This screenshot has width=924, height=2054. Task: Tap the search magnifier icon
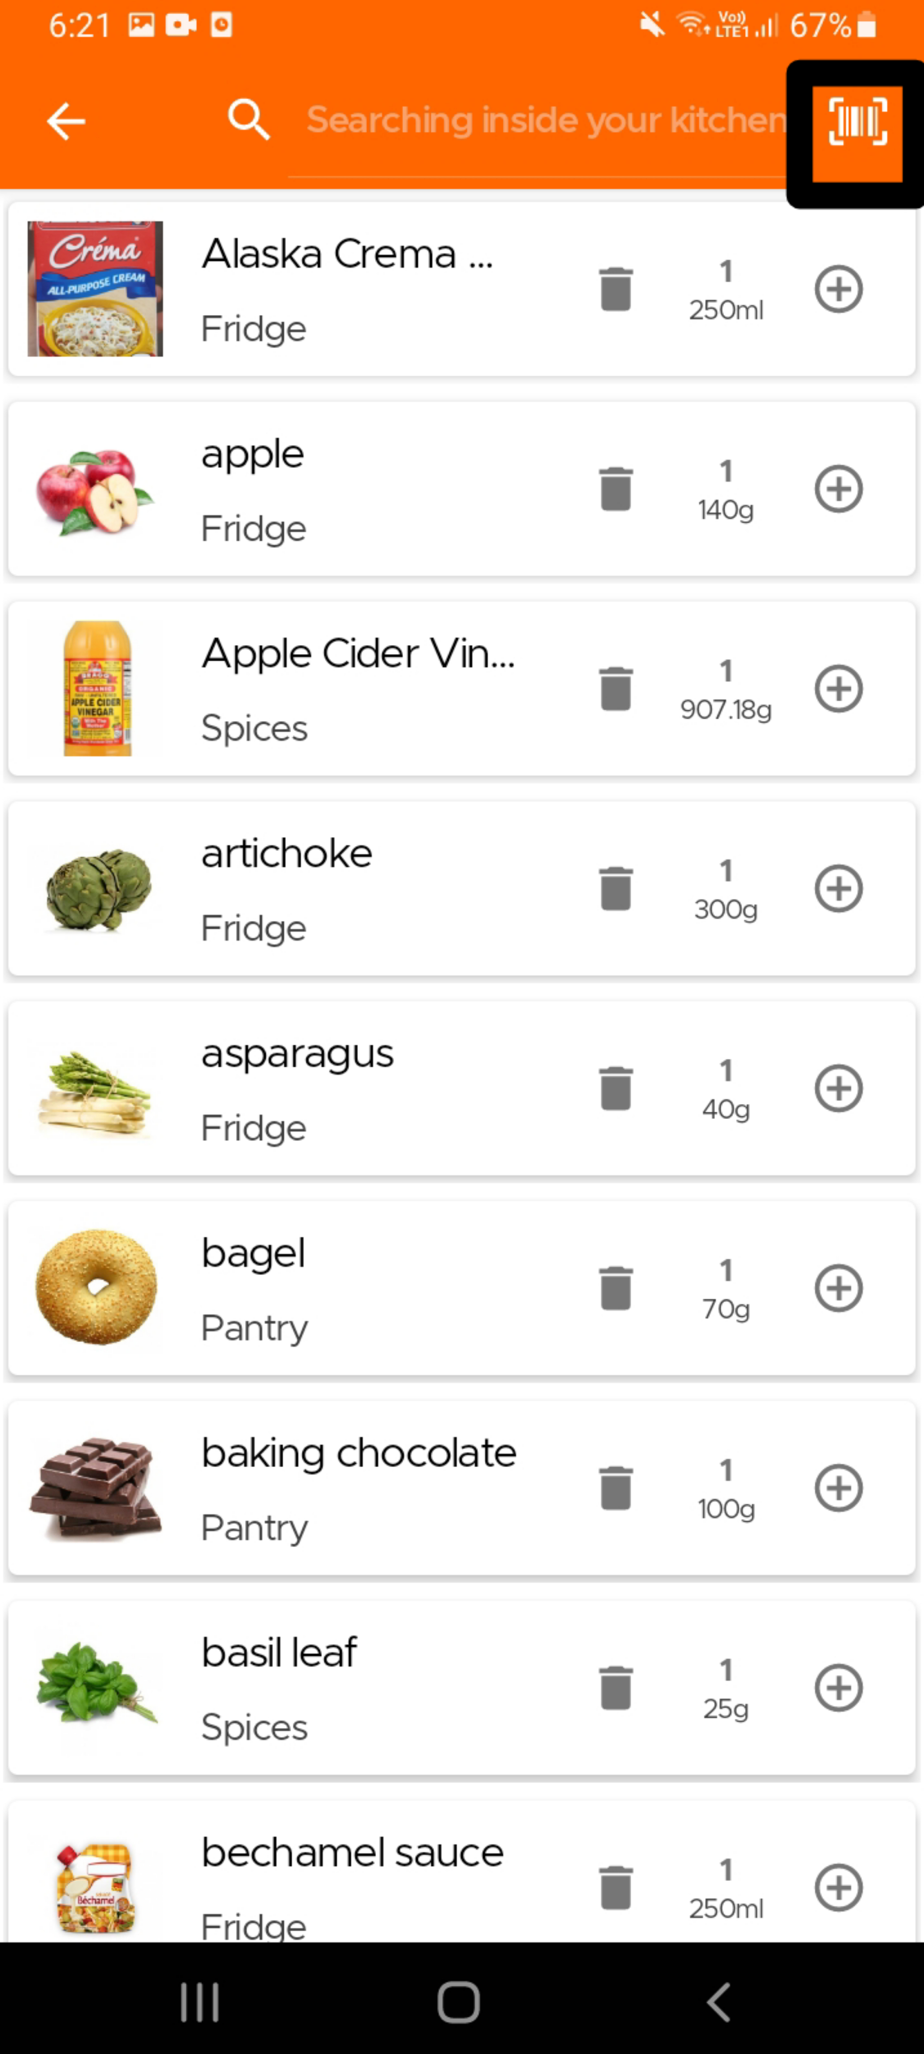248,120
